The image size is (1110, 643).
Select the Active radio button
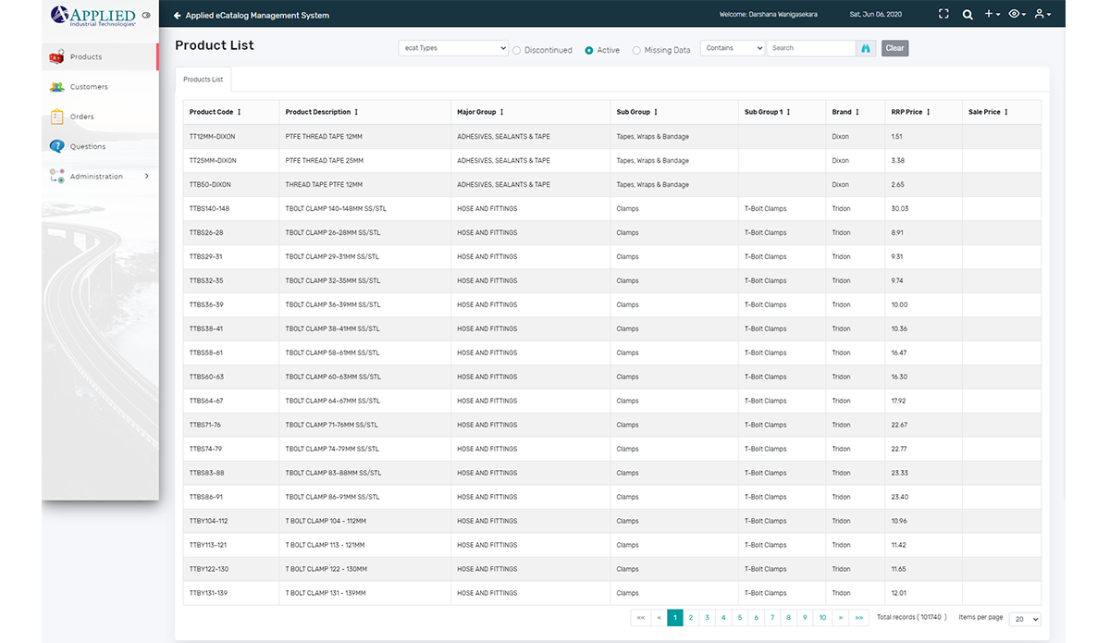589,50
